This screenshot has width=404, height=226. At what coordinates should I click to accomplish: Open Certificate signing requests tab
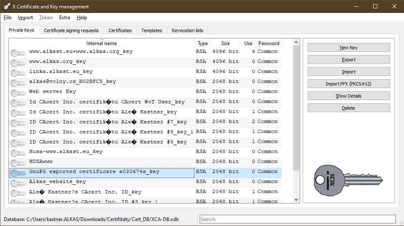(71, 30)
